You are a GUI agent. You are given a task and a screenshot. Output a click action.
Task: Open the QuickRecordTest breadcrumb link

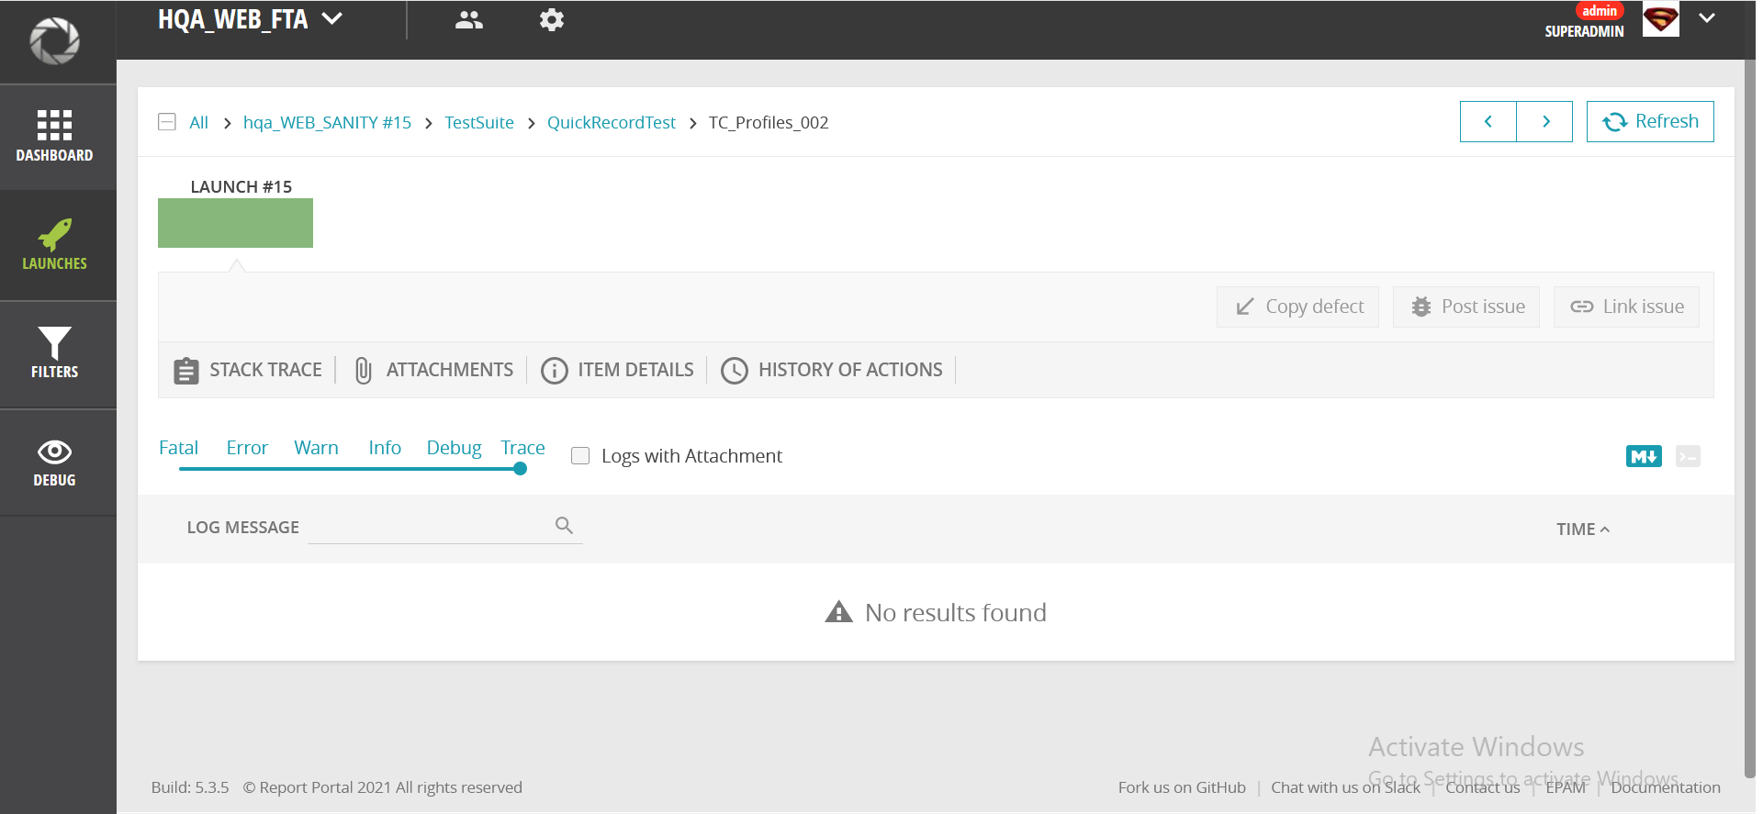(x=612, y=122)
